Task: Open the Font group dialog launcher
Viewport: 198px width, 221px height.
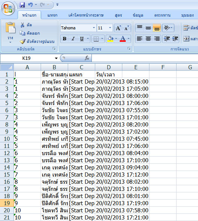Action: pyautogui.click(x=129, y=49)
